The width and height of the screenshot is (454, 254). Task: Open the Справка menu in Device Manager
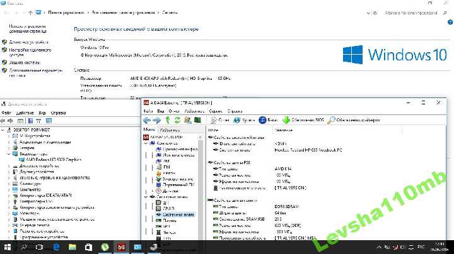58,113
